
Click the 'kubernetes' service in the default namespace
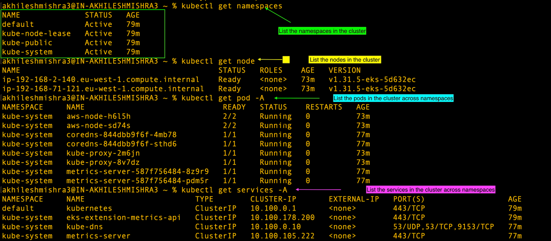click(x=89, y=208)
